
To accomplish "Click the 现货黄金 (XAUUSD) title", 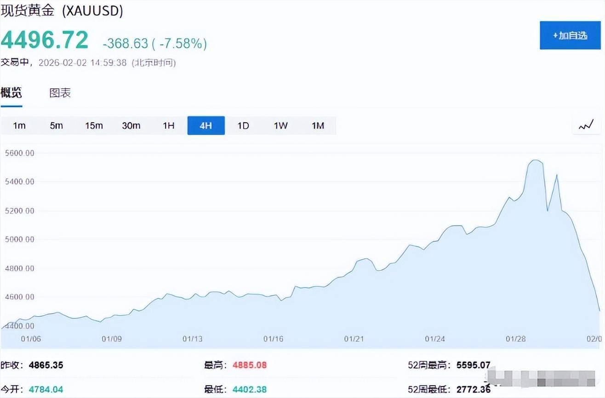I will click(62, 11).
